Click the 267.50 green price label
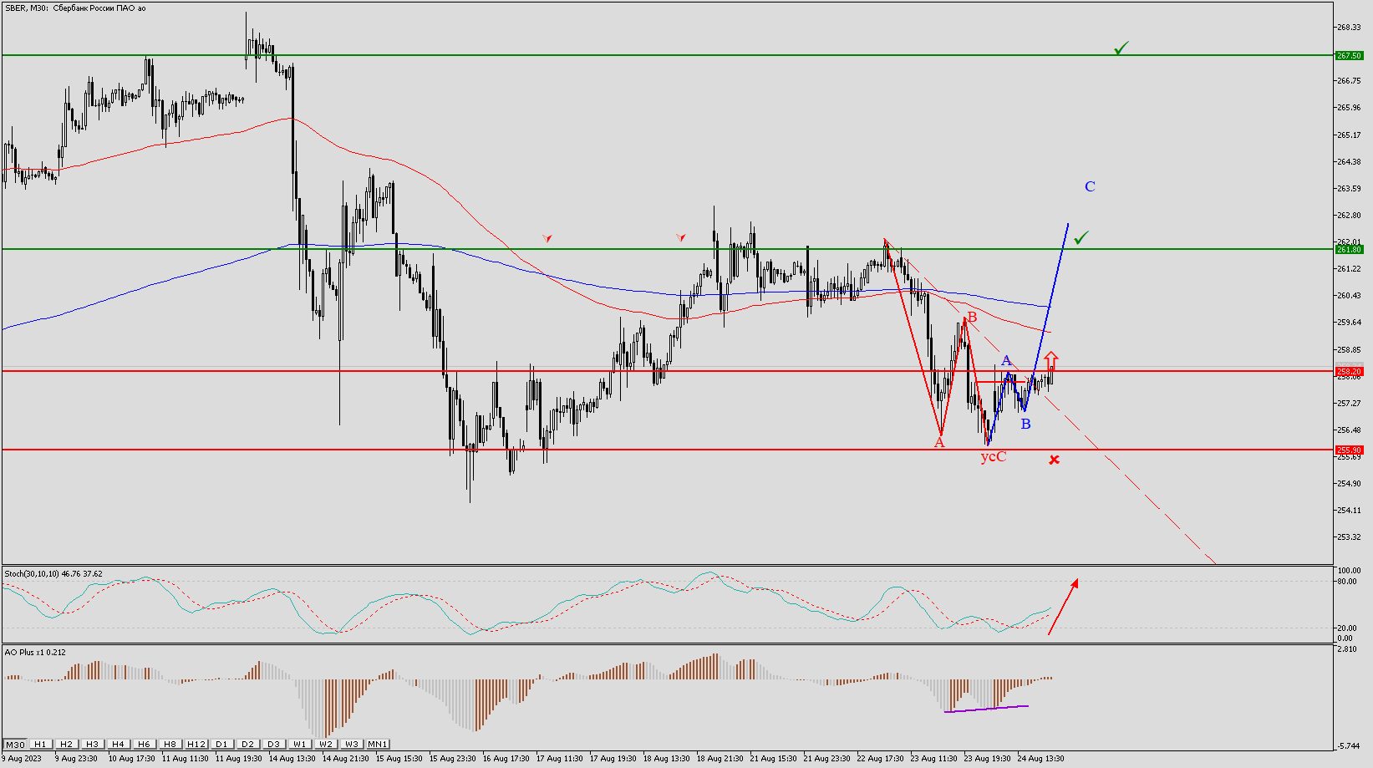Image resolution: width=1373 pixels, height=768 pixels. click(1349, 55)
